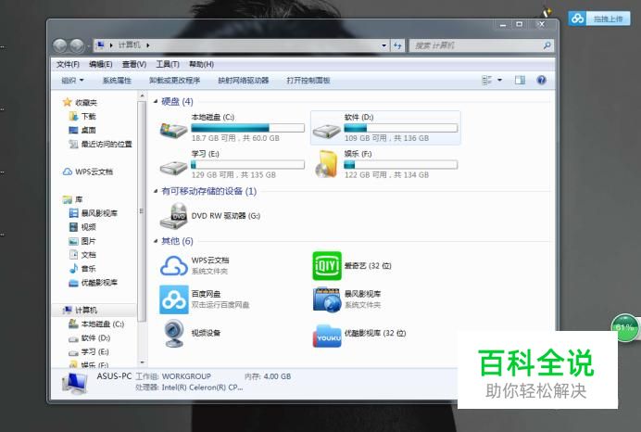
Task: Open WPS云文档 cloud icon in main pane
Action: 174,266
